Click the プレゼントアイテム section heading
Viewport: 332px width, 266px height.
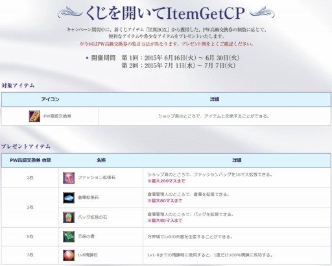[x=26, y=147]
